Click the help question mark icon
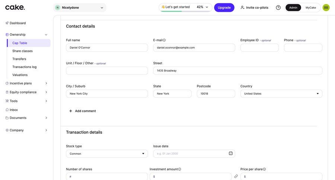 (x=278, y=7)
